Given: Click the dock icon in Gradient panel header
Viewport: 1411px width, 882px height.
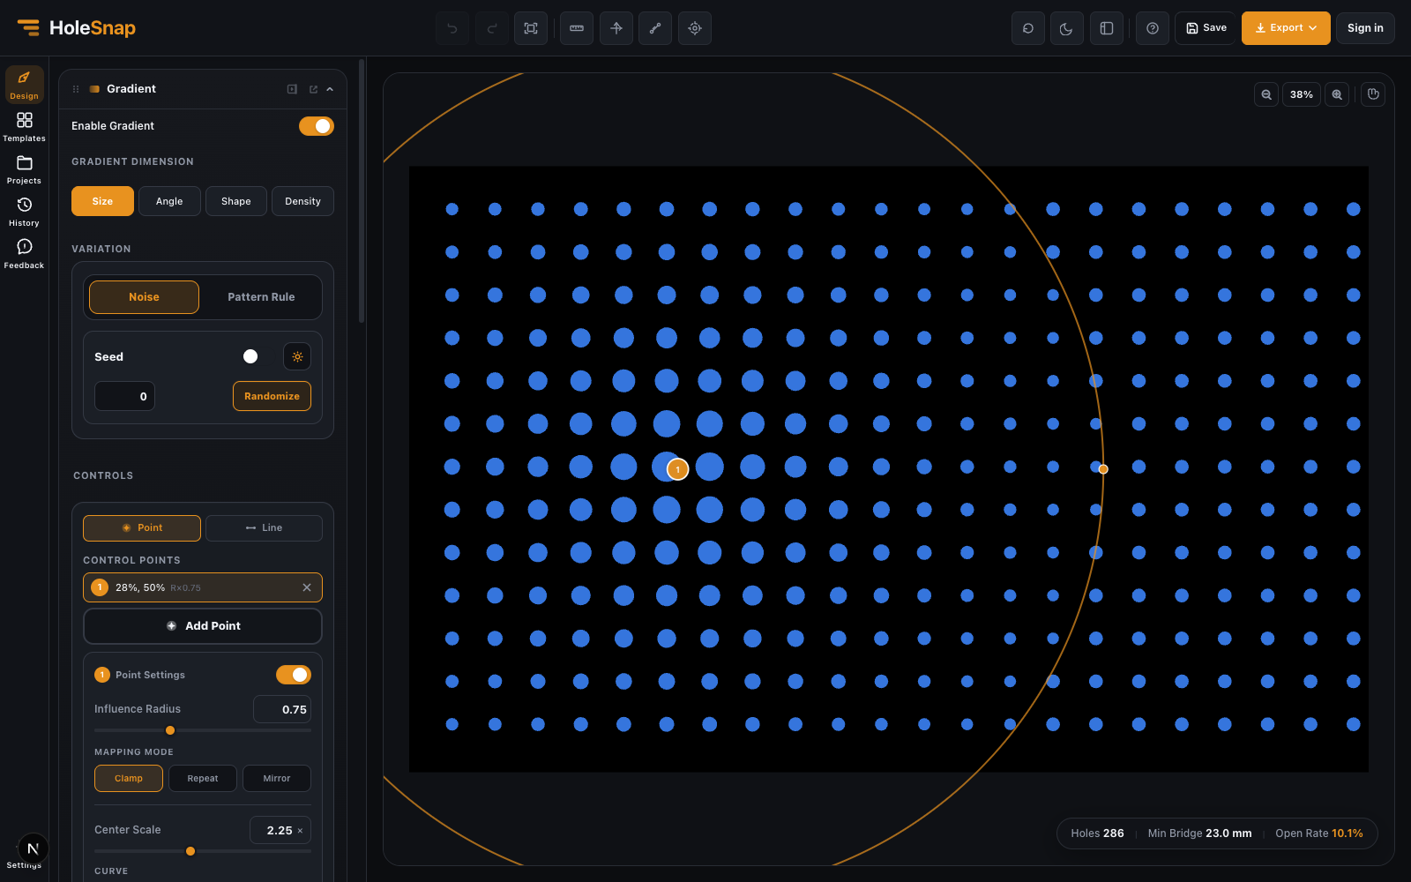Looking at the screenshot, I should [x=292, y=89].
